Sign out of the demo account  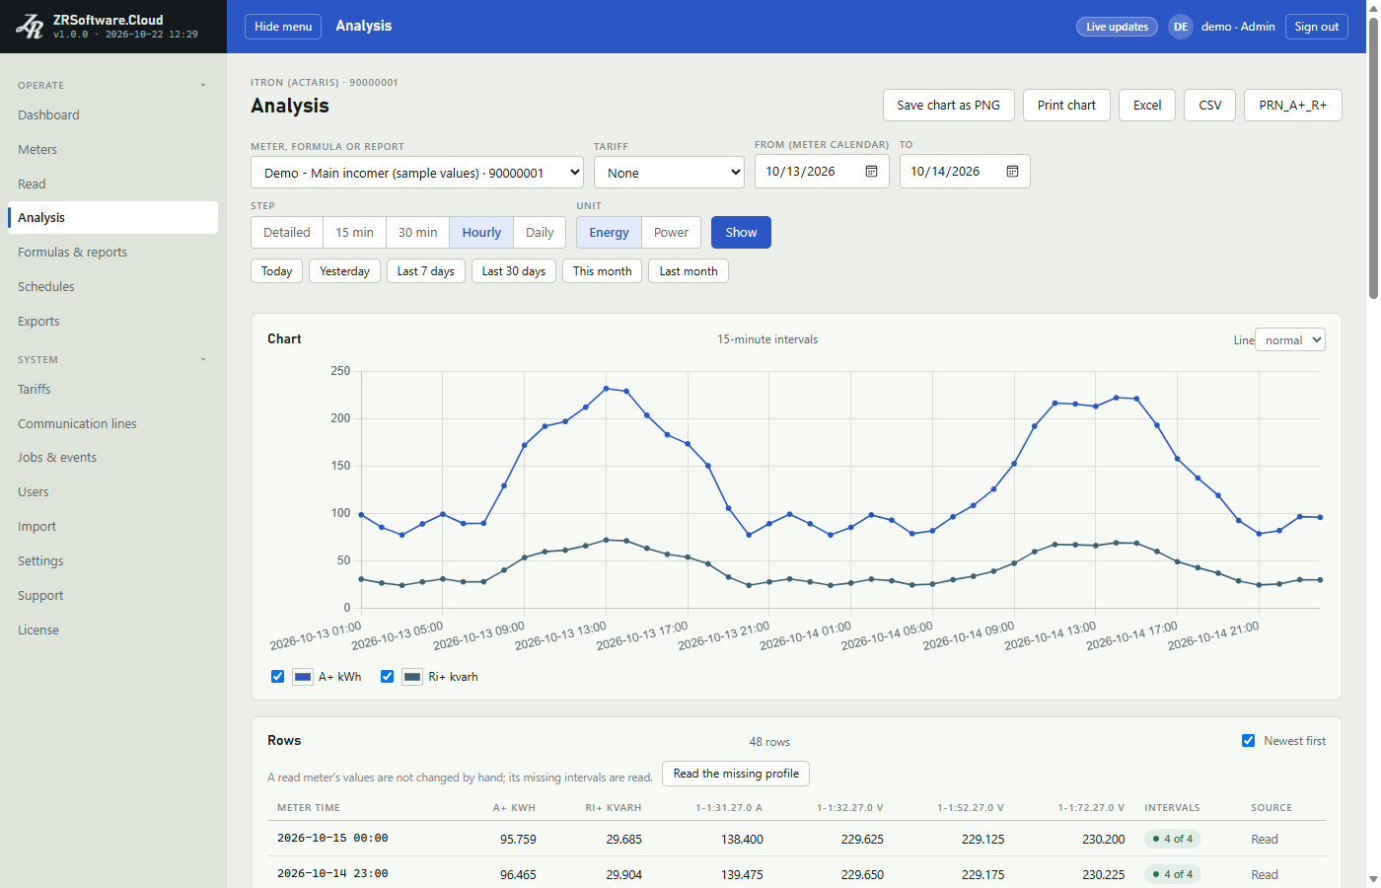(x=1317, y=27)
